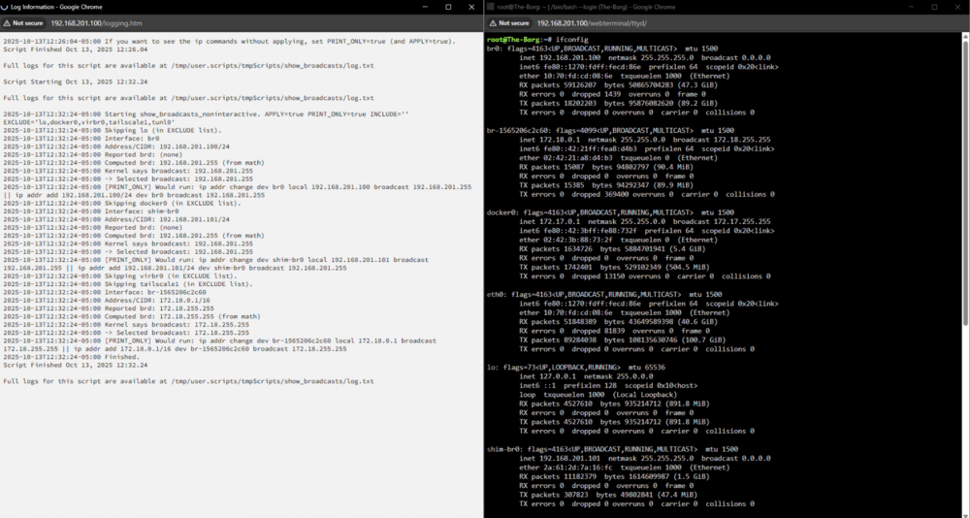Click the Not secure chip beside webterminal/ttyd address
970x518 pixels.
pyautogui.click(x=509, y=23)
